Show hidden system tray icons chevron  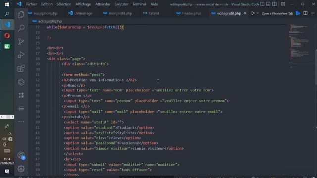pos(10,133)
